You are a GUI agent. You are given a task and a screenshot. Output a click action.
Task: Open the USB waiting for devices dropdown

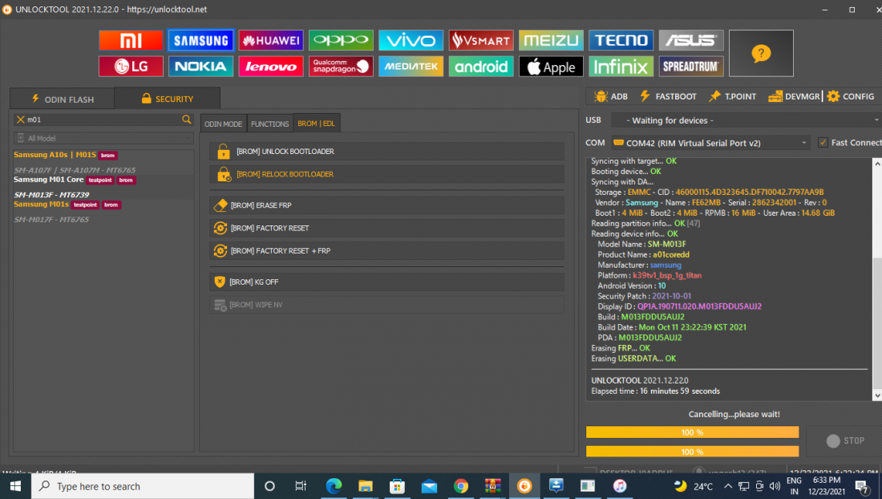point(746,120)
